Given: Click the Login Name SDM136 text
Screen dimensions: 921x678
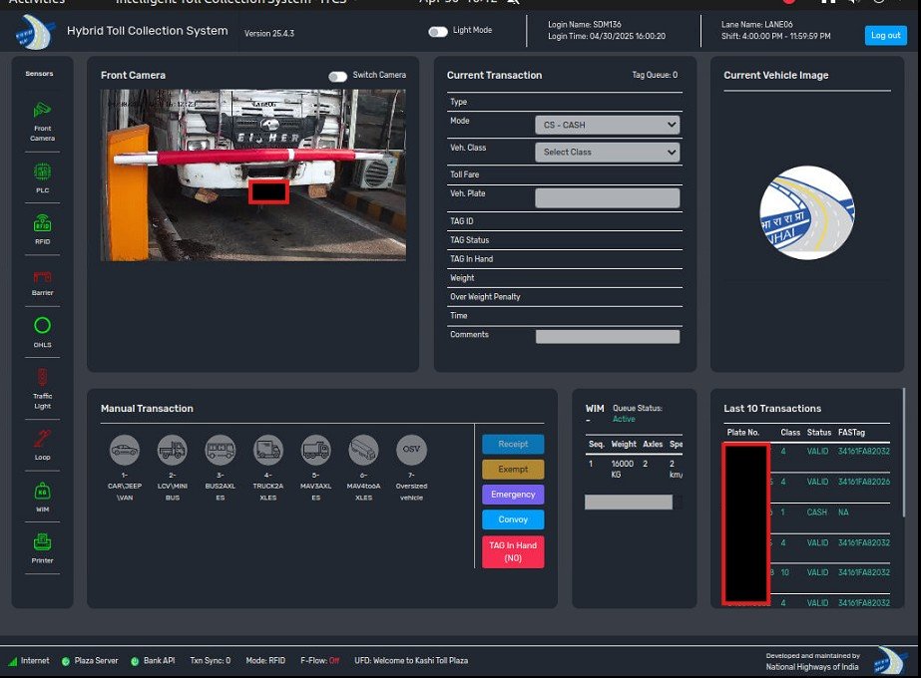Looking at the screenshot, I should click(x=585, y=25).
